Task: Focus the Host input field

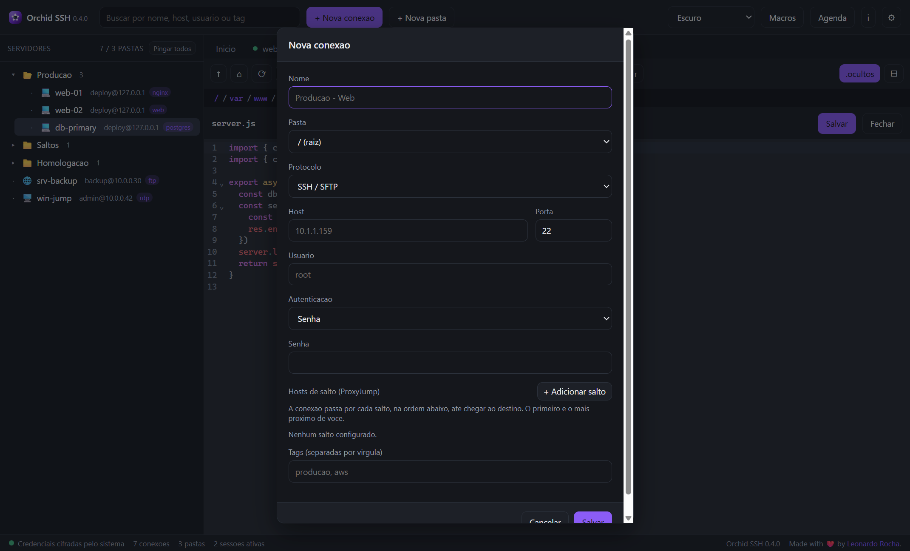Action: (x=408, y=230)
